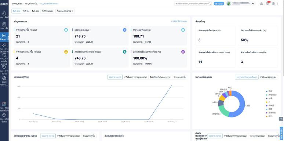Select order count option in sales trend chart
Screen dimensions: 284x141
[179, 77]
